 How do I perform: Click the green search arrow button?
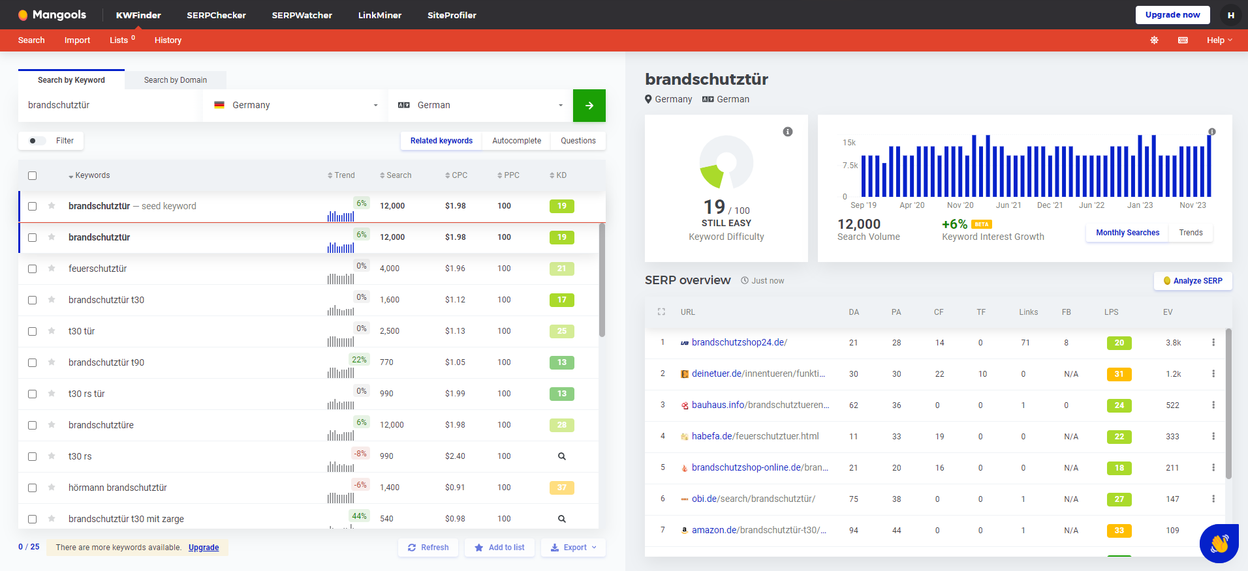(589, 106)
